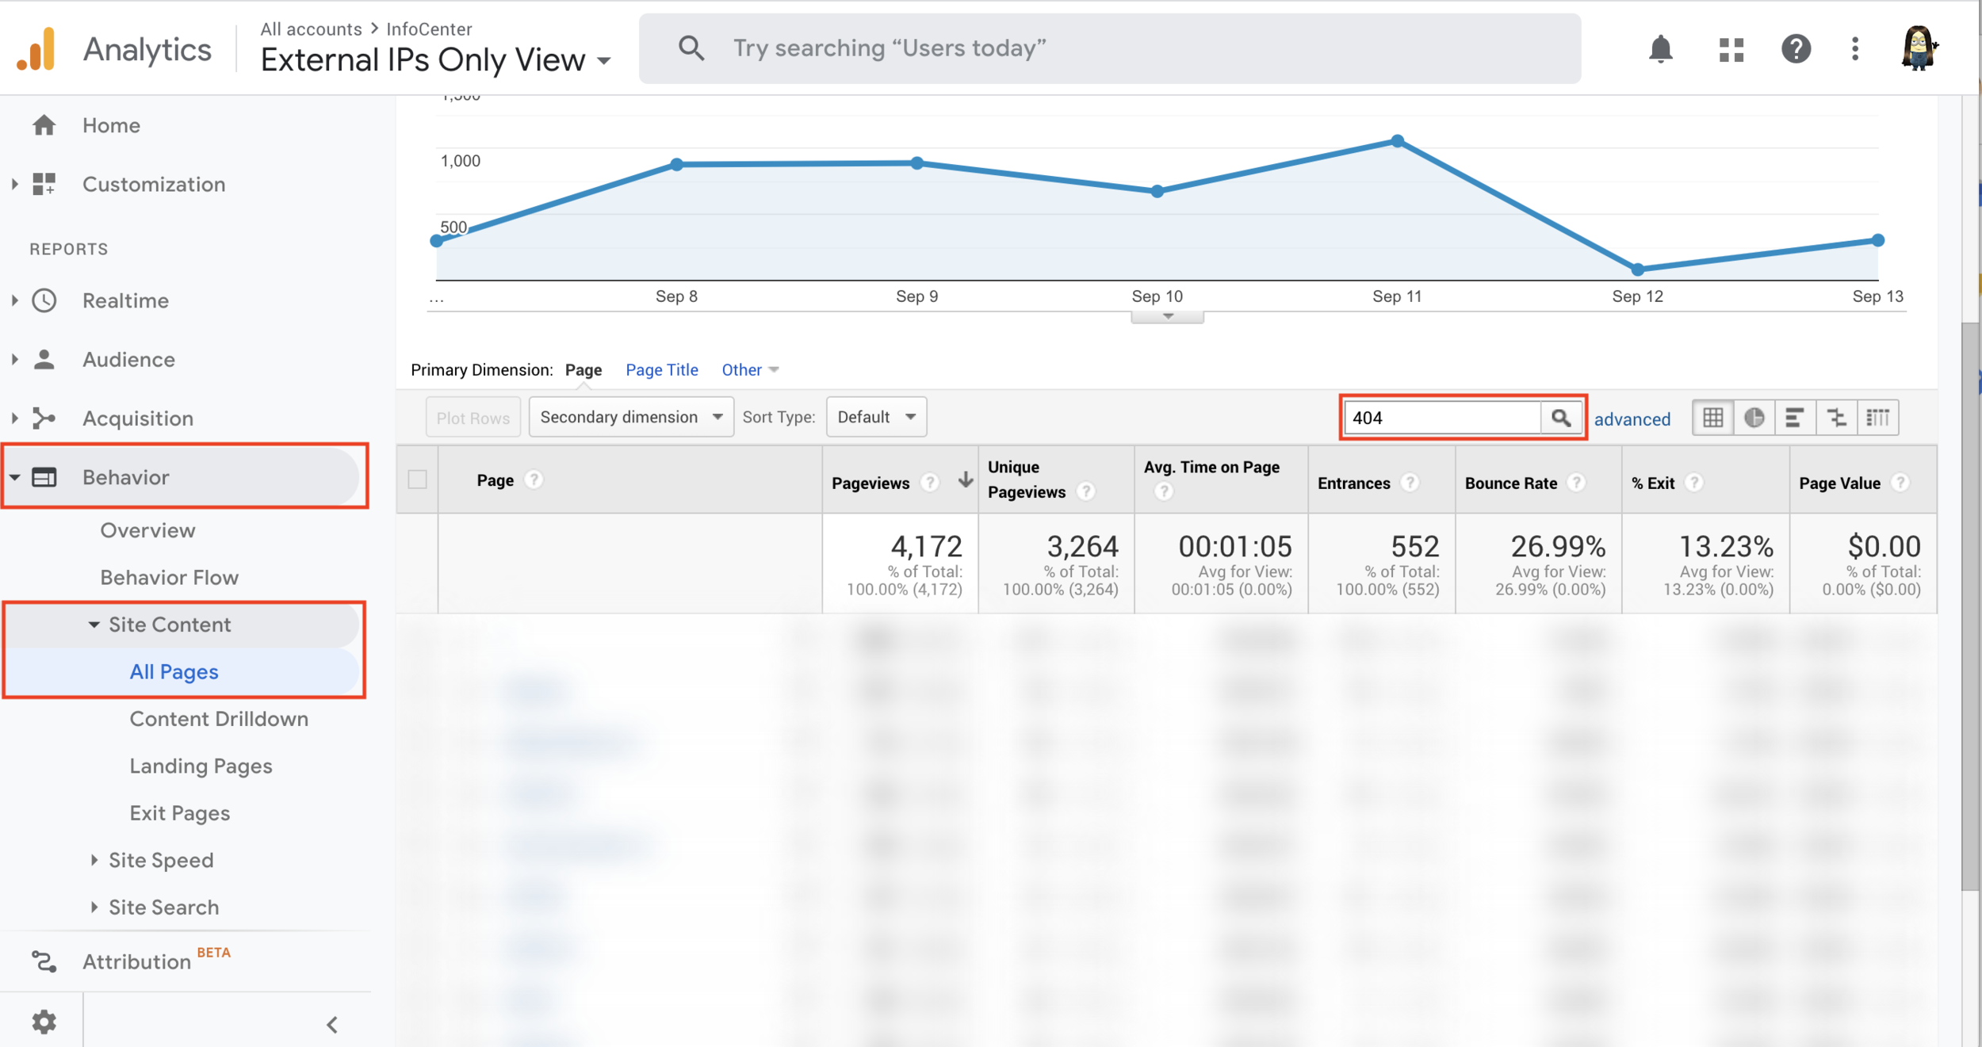The width and height of the screenshot is (1982, 1047).
Task: Click the advanced filter link
Action: (x=1632, y=419)
